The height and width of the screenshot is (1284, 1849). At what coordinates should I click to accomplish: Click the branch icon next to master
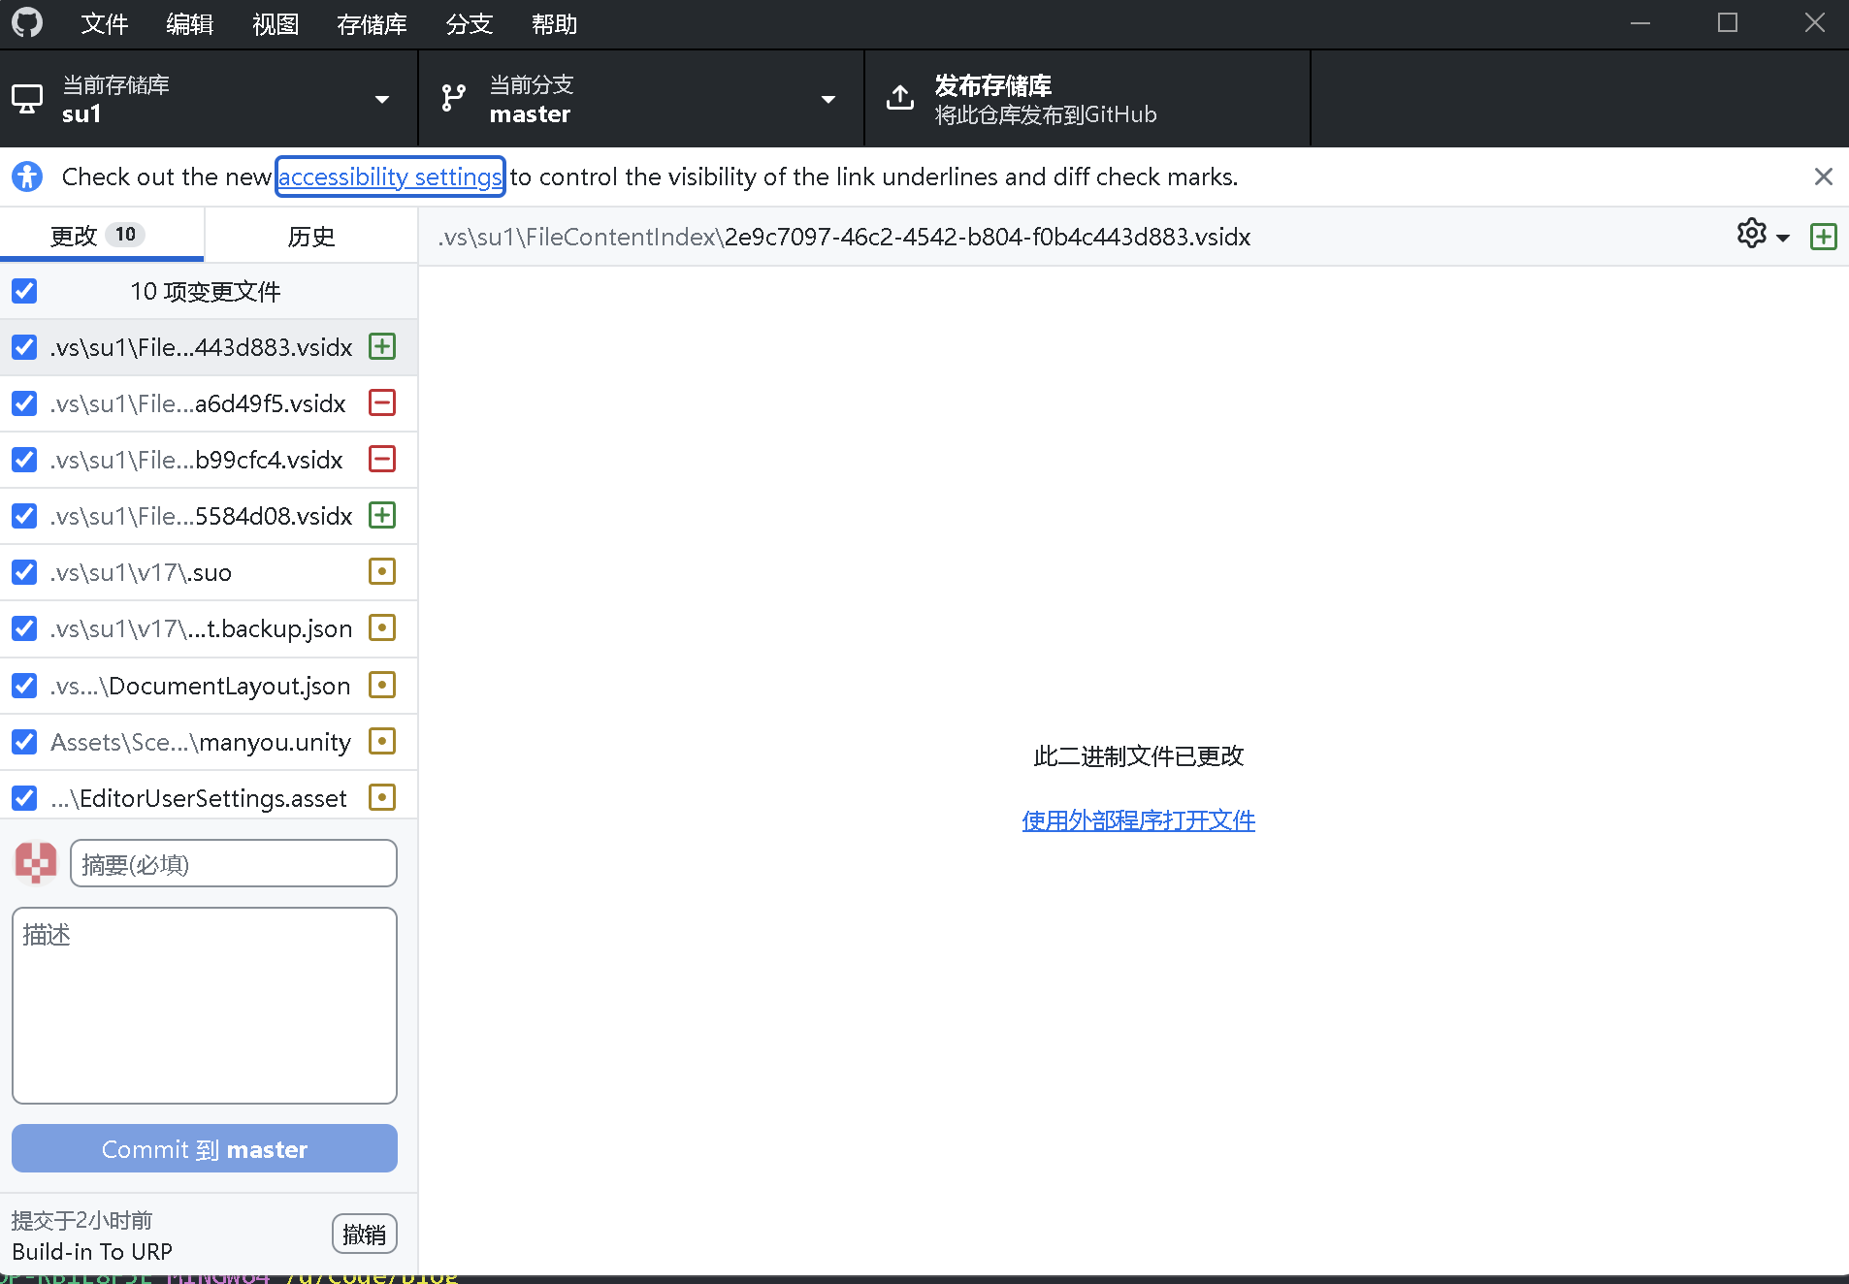(453, 98)
